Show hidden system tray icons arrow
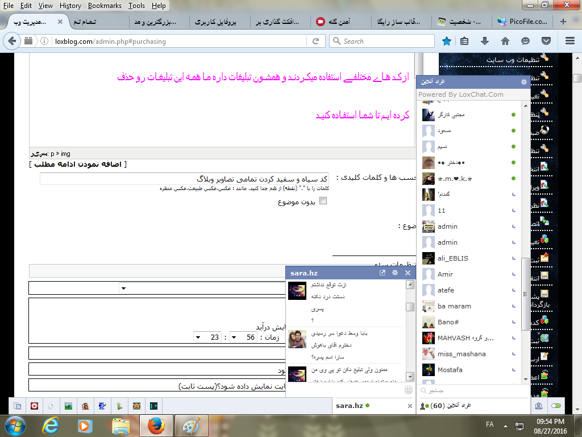Screen dimensions: 582x437 point(505,426)
